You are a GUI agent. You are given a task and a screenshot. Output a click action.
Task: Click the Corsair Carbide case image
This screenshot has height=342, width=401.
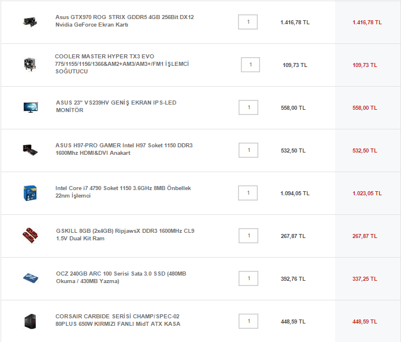(x=30, y=321)
